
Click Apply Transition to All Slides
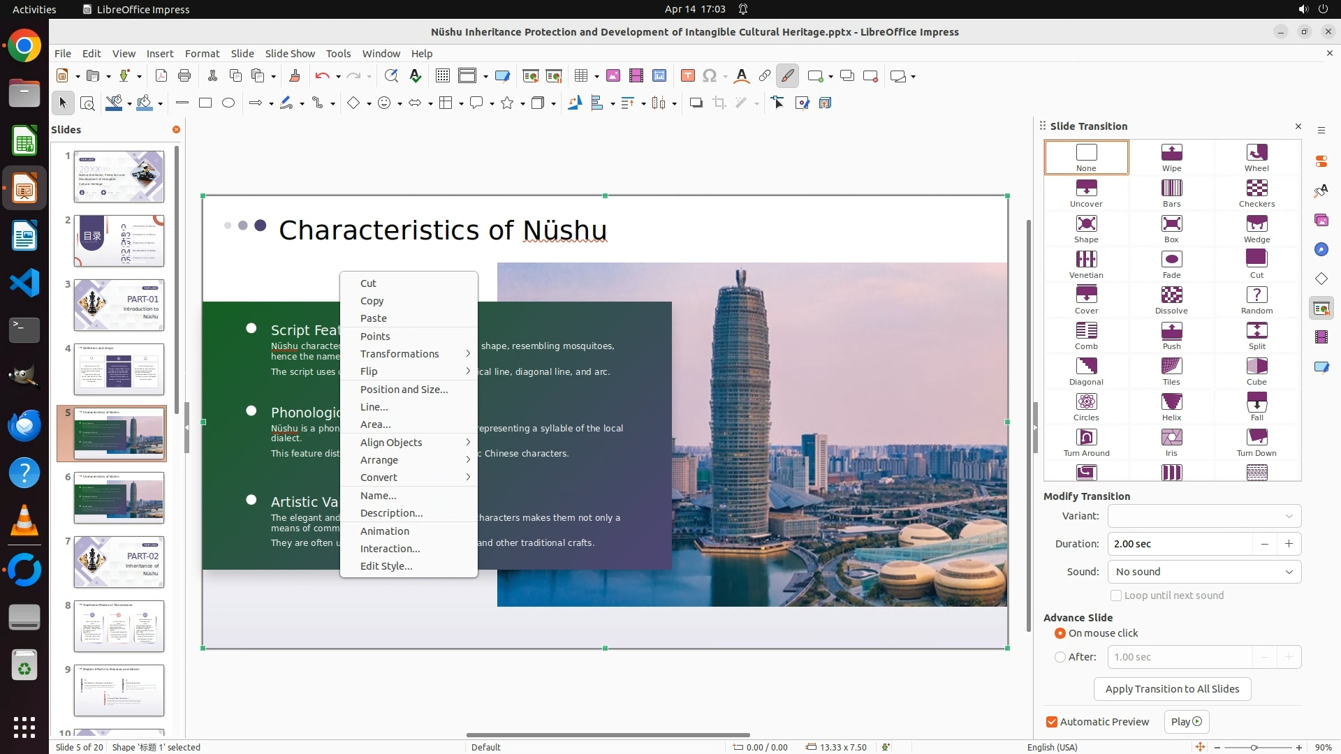point(1172,689)
